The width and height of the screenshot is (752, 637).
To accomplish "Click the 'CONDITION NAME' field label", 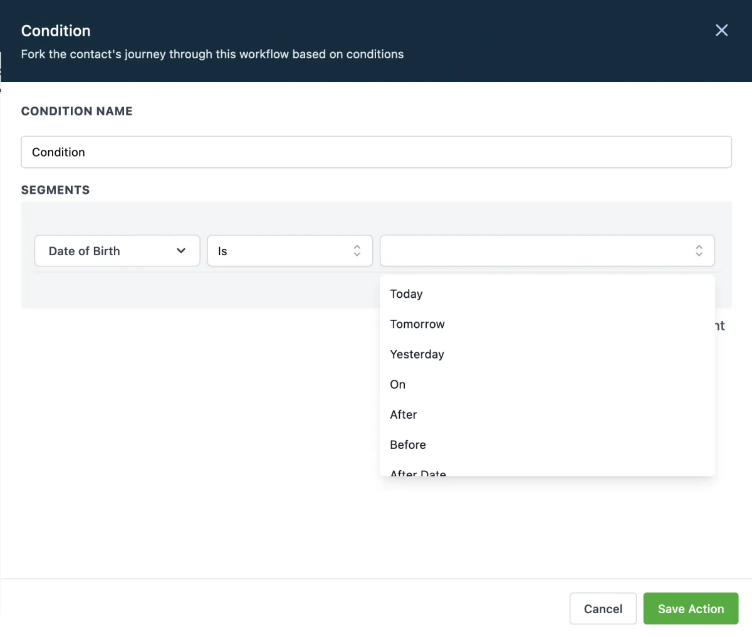I will [76, 111].
